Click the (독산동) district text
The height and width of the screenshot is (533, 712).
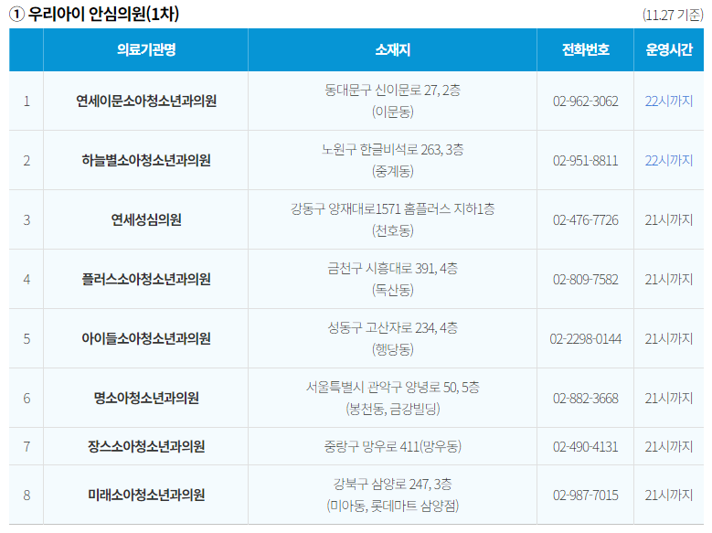click(392, 290)
